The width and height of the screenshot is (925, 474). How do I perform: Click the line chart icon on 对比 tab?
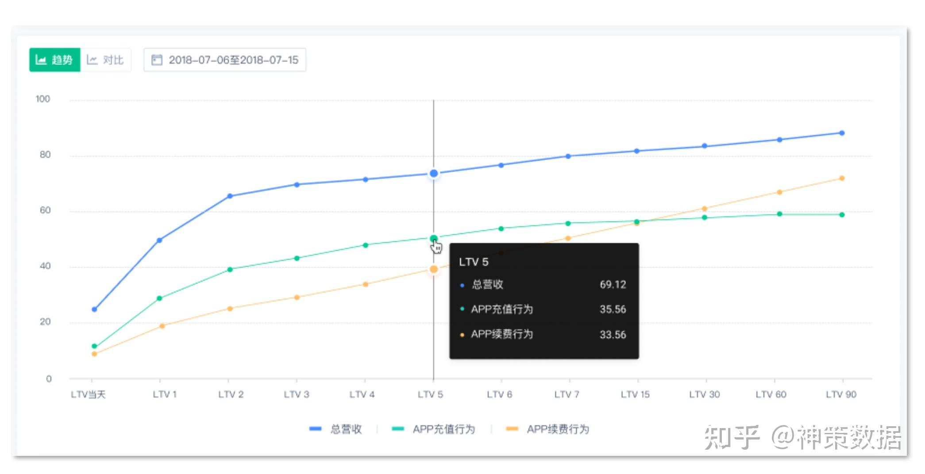[92, 60]
